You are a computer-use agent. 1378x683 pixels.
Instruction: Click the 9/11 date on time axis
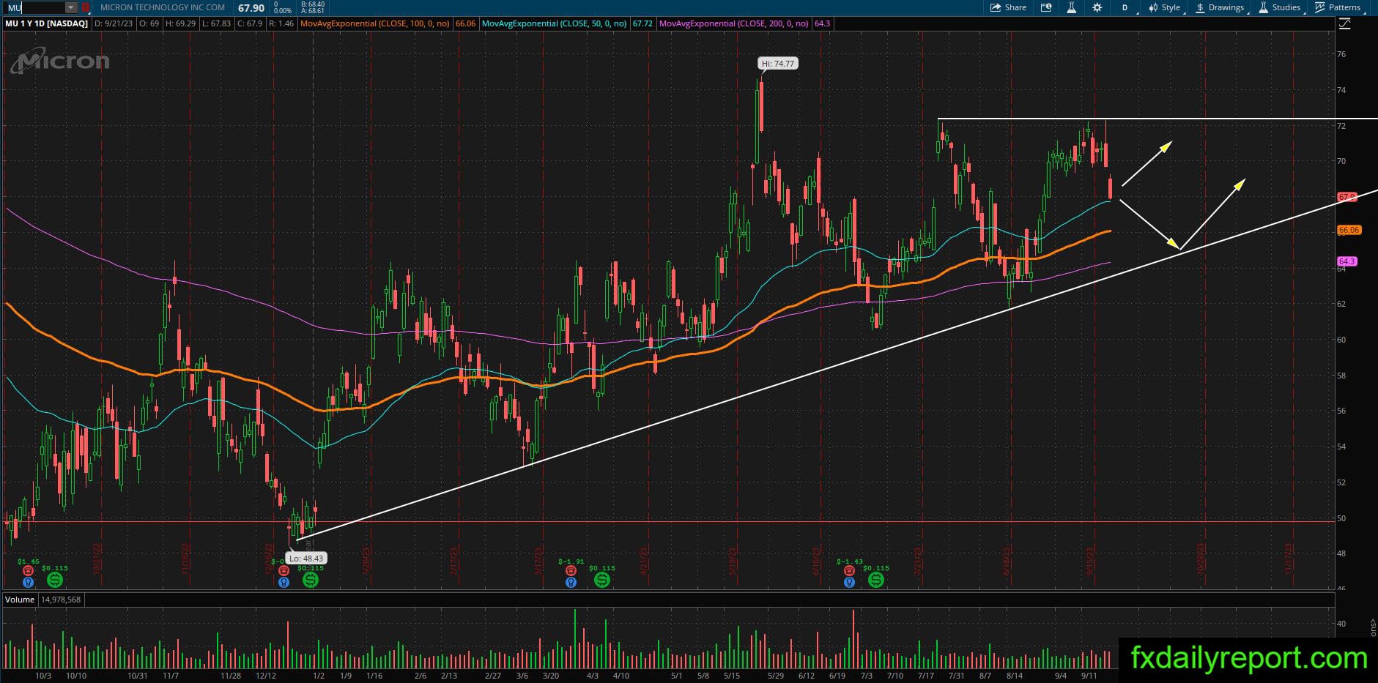tap(1089, 676)
